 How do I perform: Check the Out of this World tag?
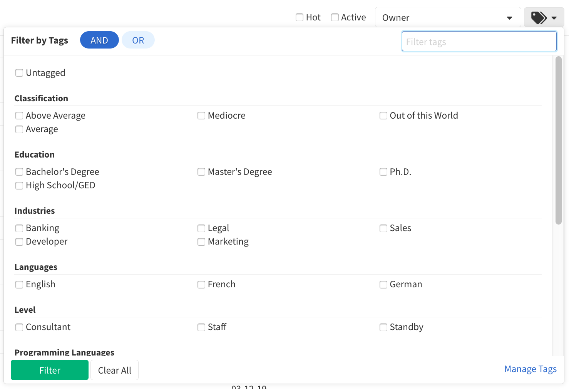(383, 116)
